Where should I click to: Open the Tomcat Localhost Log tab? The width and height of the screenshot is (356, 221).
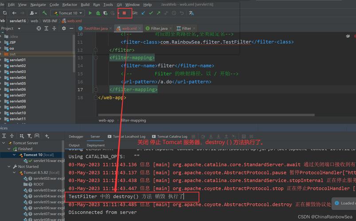(x=129, y=137)
